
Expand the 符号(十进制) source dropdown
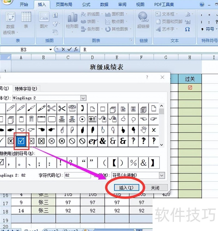(x=162, y=175)
